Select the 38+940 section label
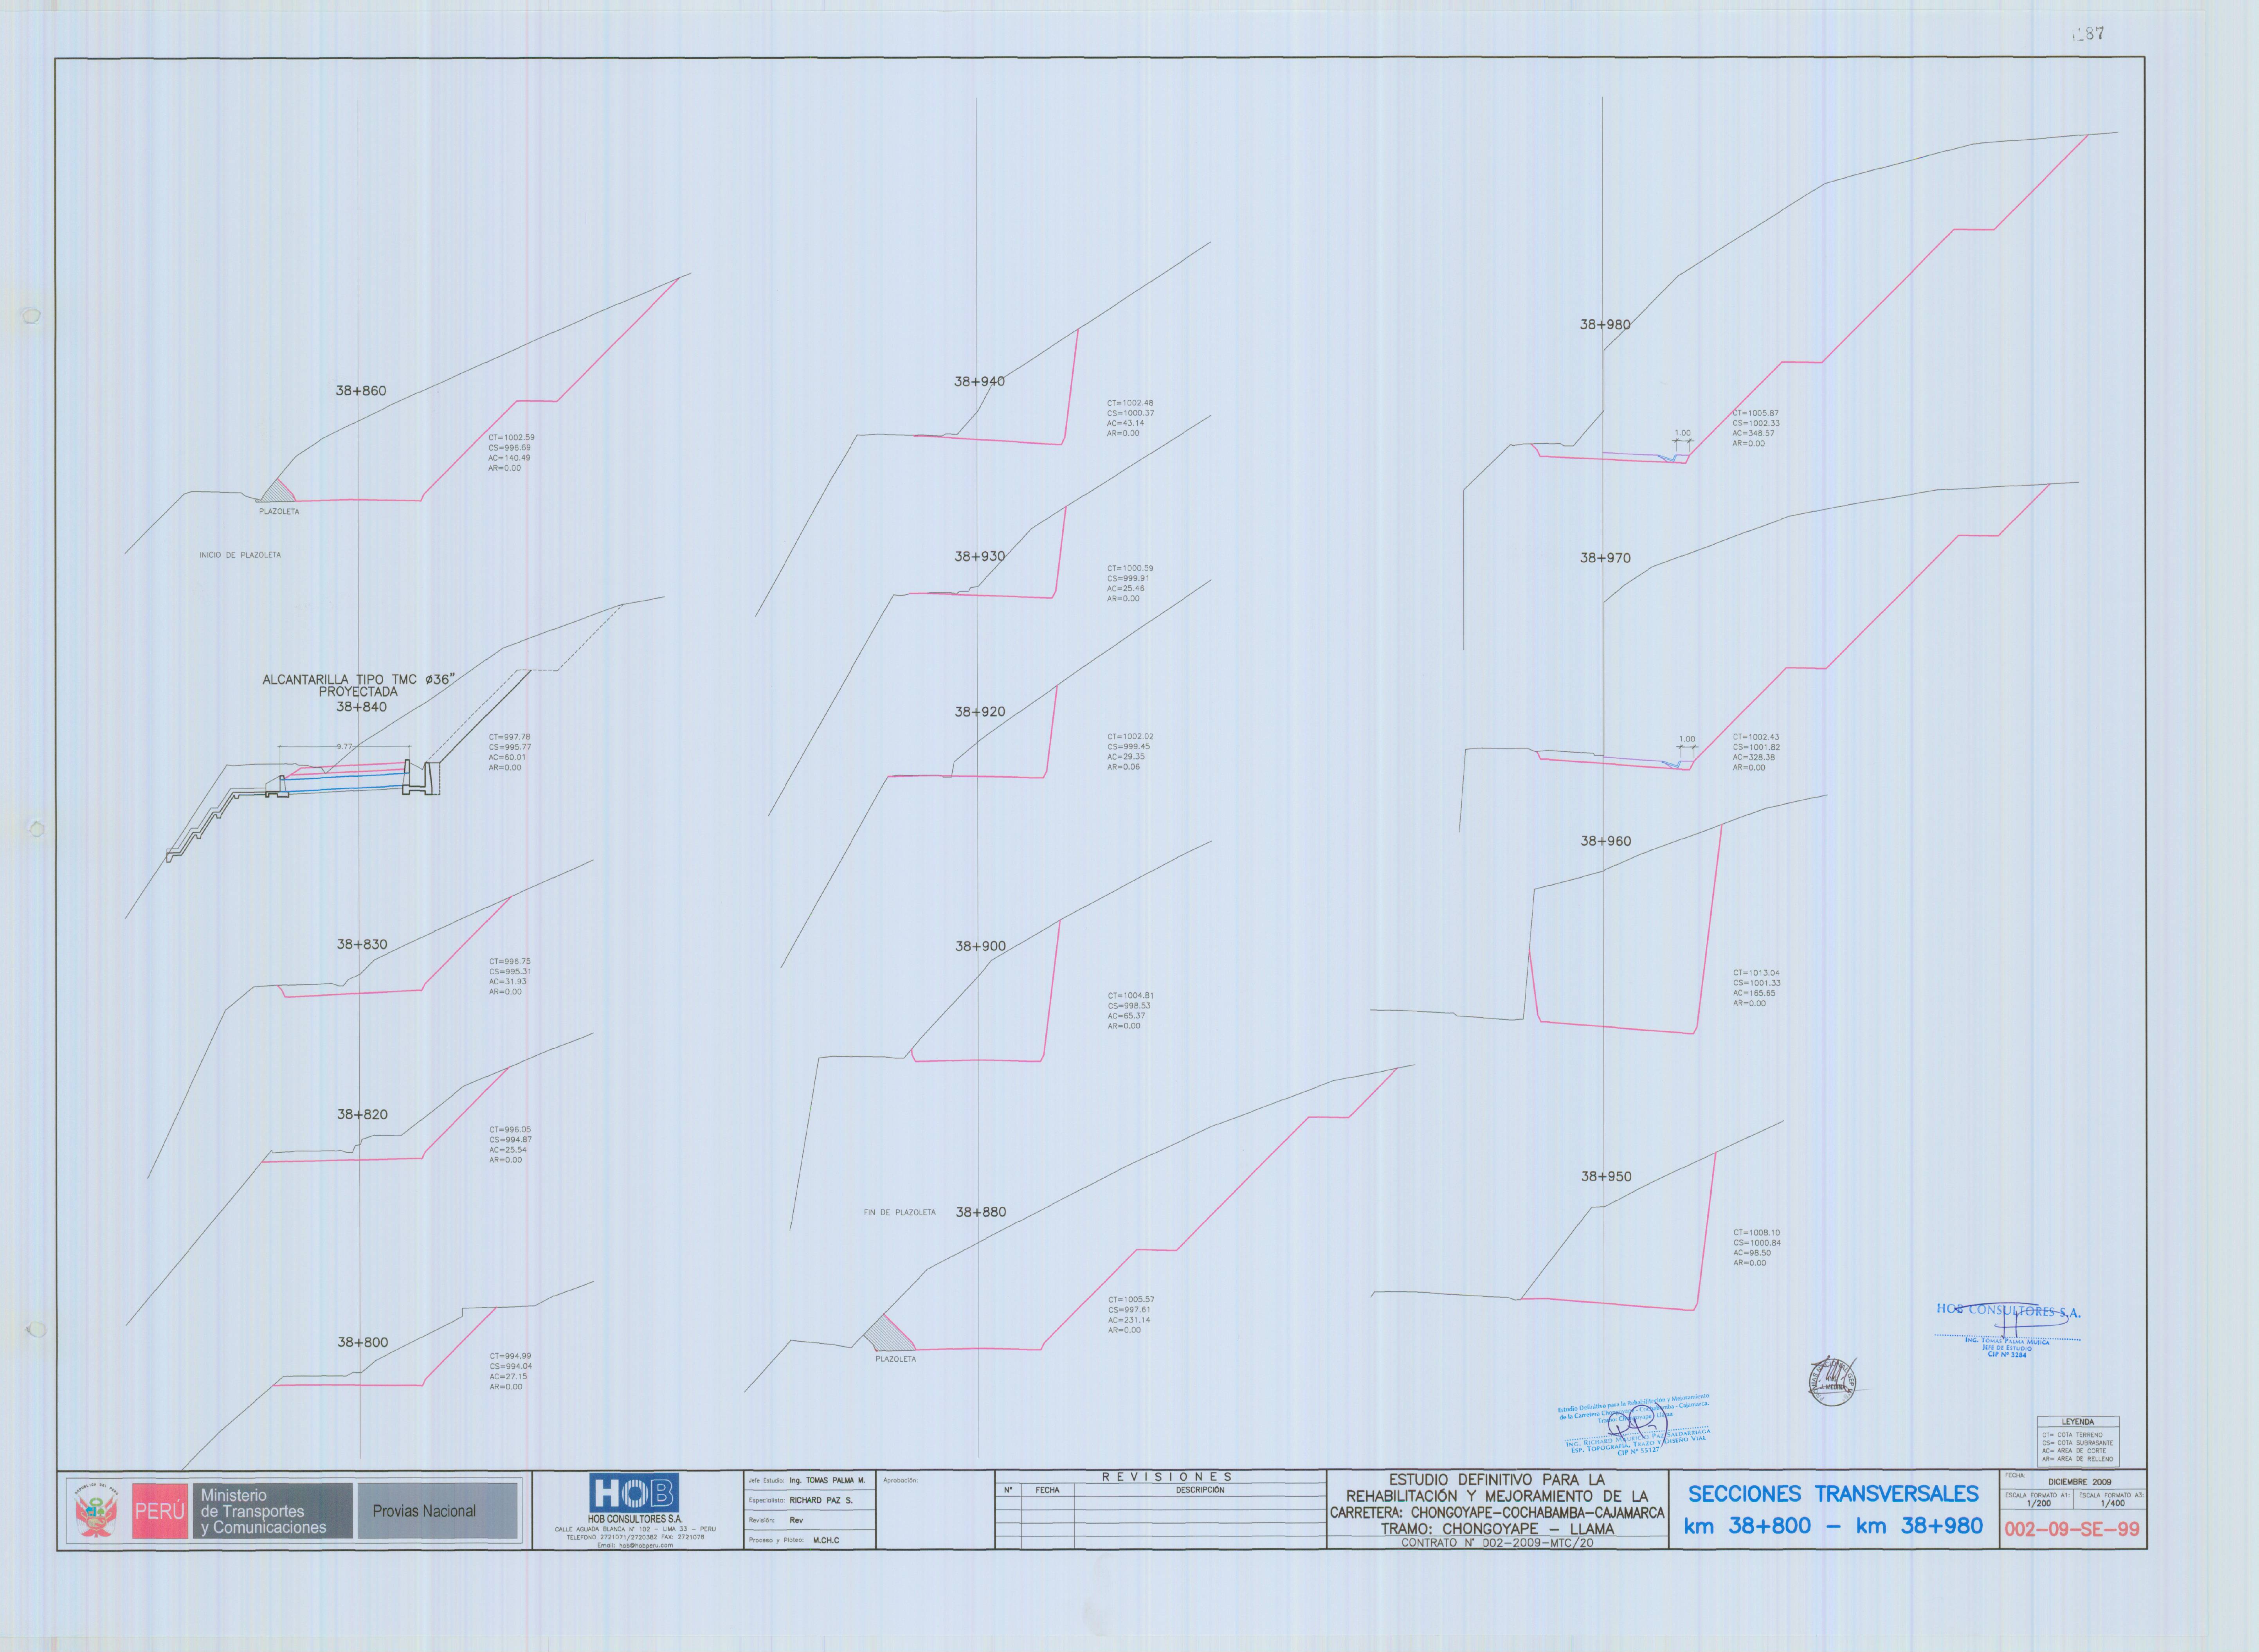The width and height of the screenshot is (2259, 1652). pyautogui.click(x=979, y=381)
